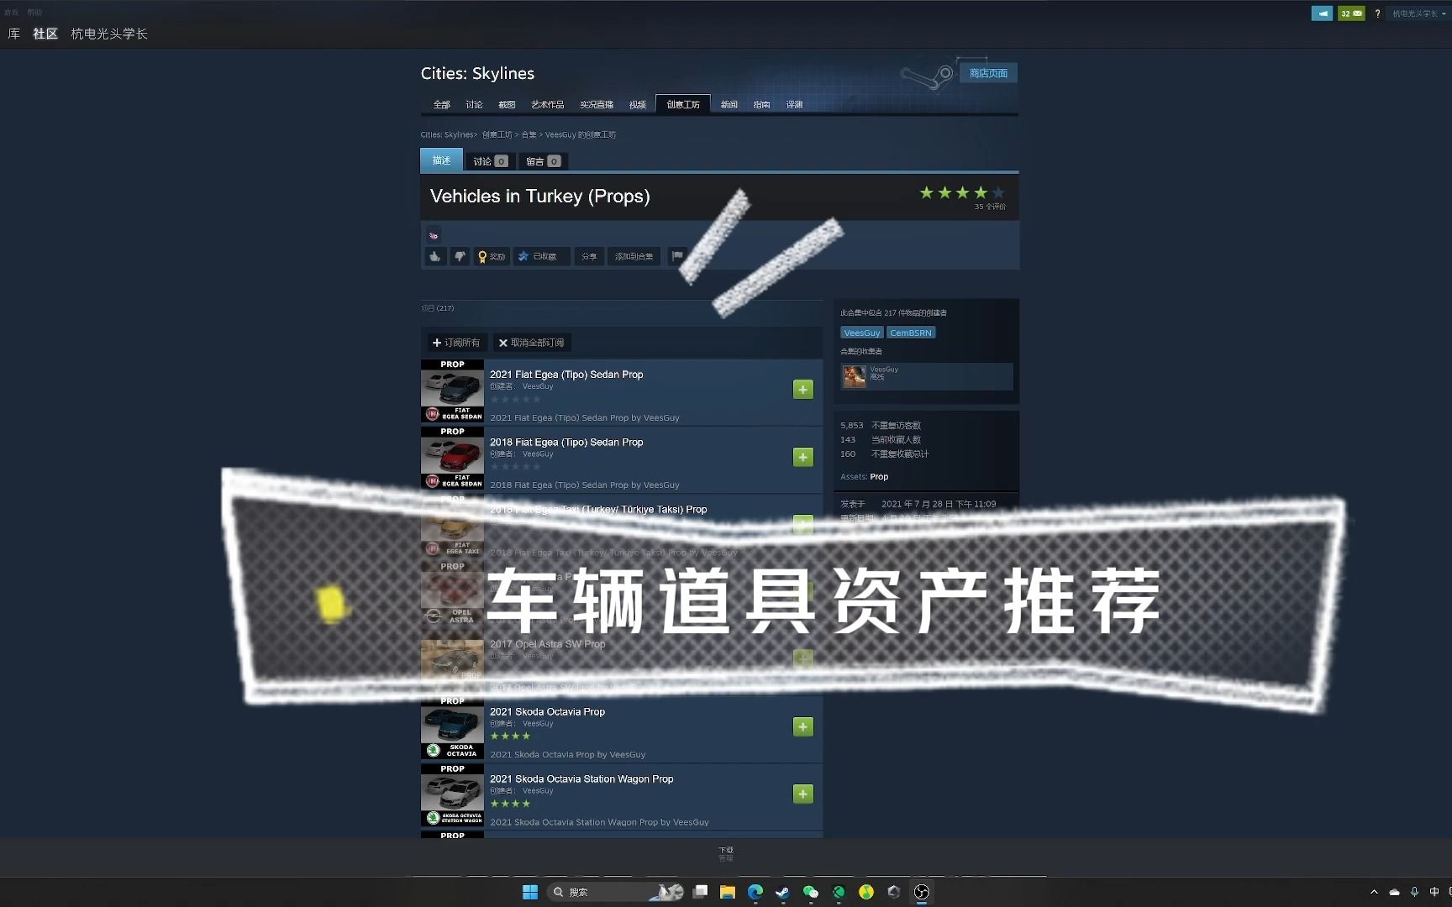This screenshot has width=1452, height=907.
Task: Open OBS Studio from taskbar
Action: [922, 892]
